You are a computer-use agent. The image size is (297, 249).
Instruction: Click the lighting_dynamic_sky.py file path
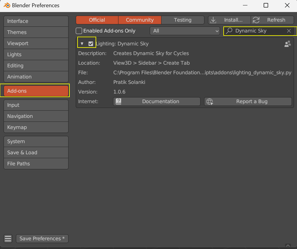point(202,73)
